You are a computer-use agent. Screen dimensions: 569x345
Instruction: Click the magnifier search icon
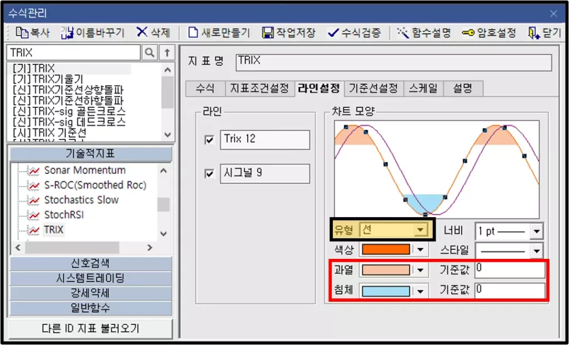click(x=149, y=53)
